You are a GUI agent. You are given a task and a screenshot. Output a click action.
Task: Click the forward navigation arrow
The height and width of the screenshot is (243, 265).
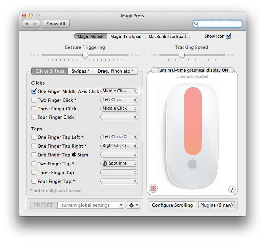(x=36, y=24)
